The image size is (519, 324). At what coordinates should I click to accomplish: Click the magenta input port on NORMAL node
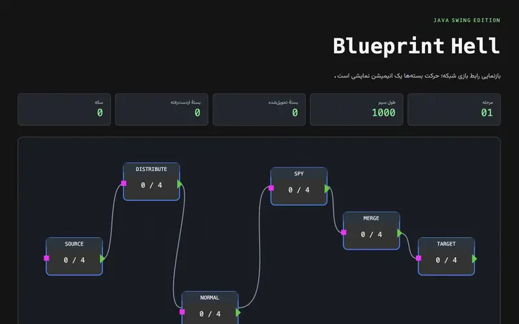pyautogui.click(x=182, y=312)
